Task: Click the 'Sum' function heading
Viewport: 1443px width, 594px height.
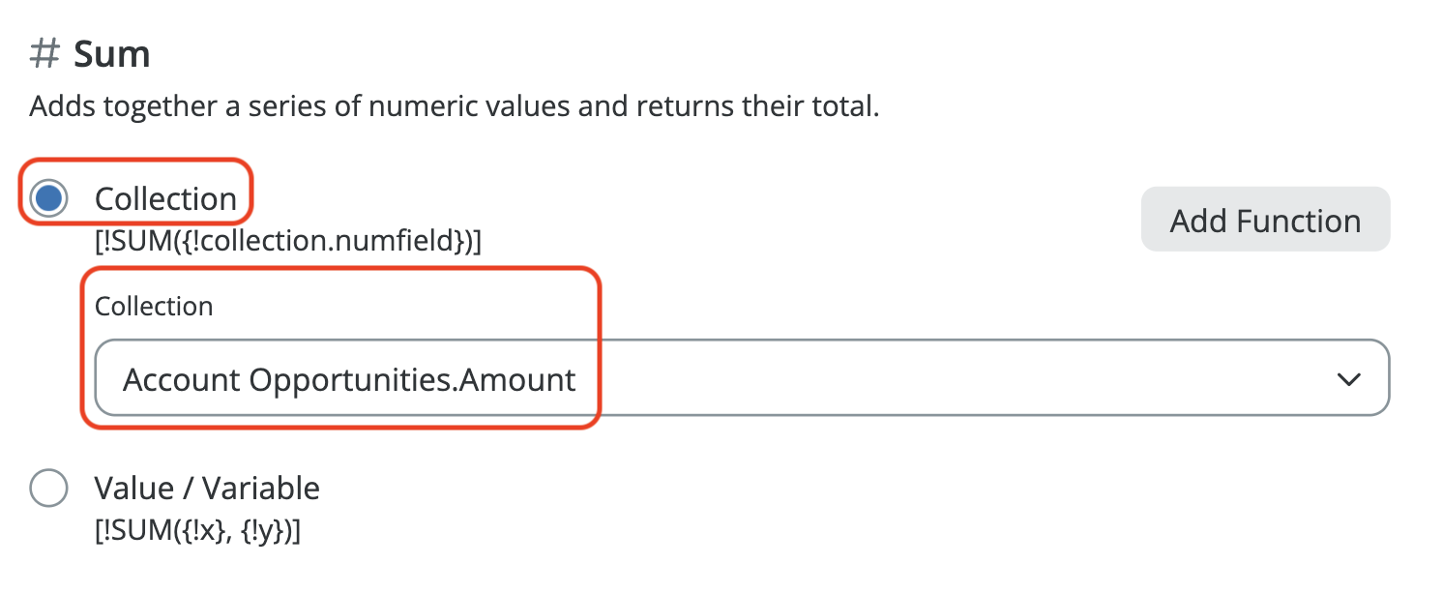Action: coord(112,54)
